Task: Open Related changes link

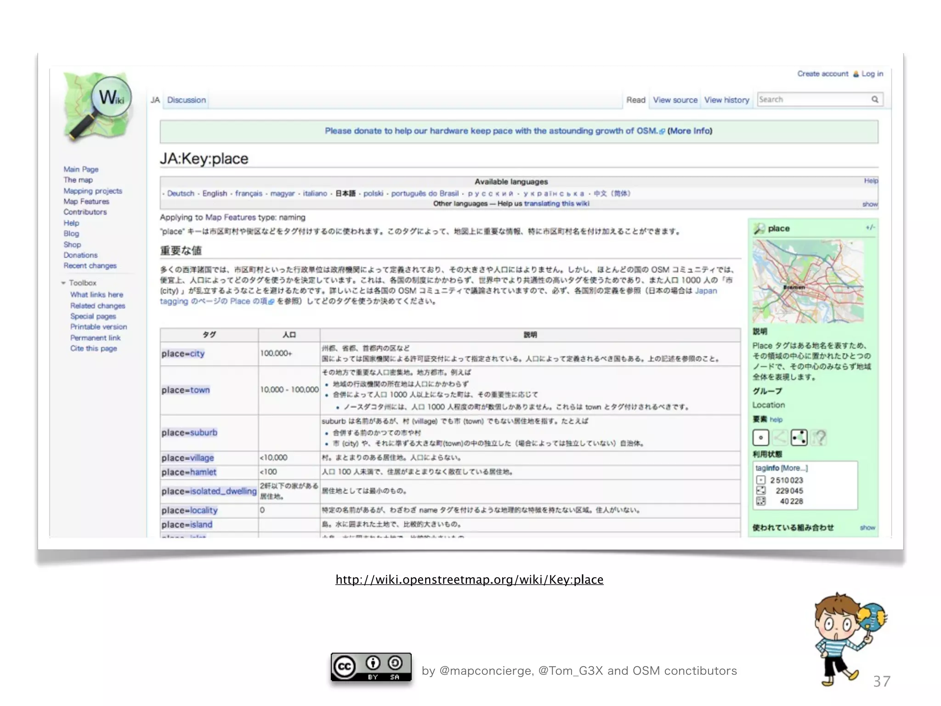Action: [97, 306]
